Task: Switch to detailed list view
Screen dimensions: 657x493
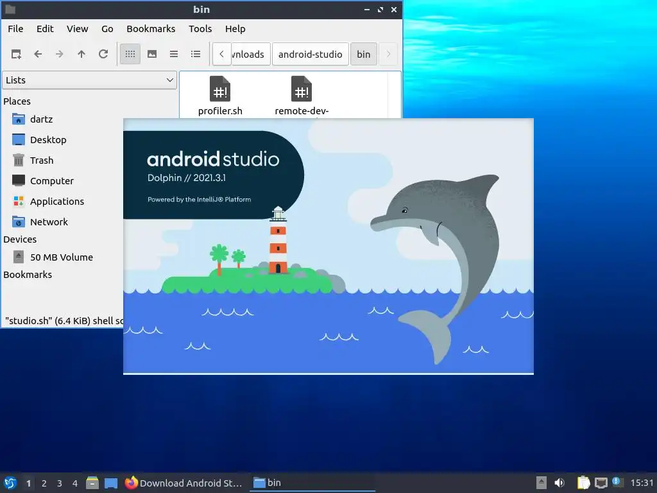Action: (x=196, y=54)
